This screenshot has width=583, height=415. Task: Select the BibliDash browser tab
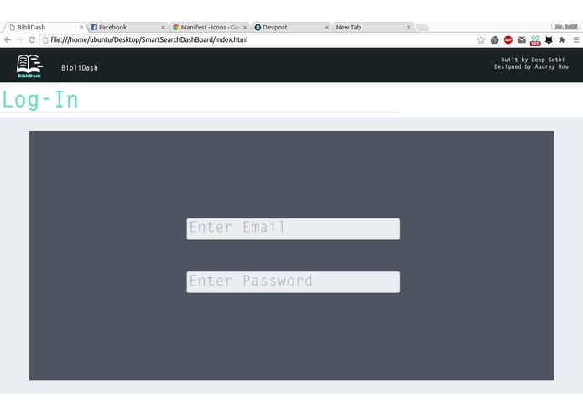[45, 27]
